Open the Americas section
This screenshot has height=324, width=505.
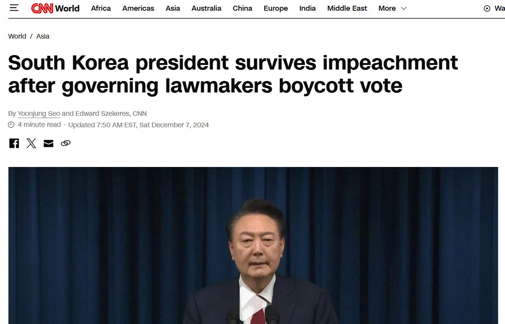pyautogui.click(x=138, y=8)
